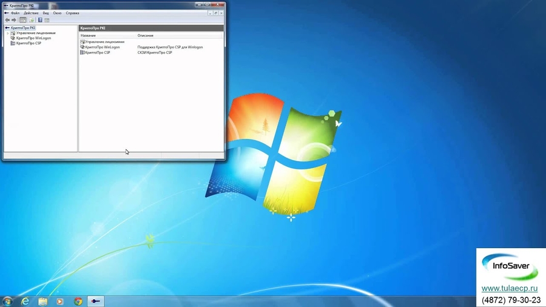546x307 pixels.
Task: Open Help via the blue question-mark icon
Action: (x=40, y=20)
